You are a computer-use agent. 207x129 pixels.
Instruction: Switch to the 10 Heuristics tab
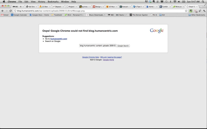(111, 6)
